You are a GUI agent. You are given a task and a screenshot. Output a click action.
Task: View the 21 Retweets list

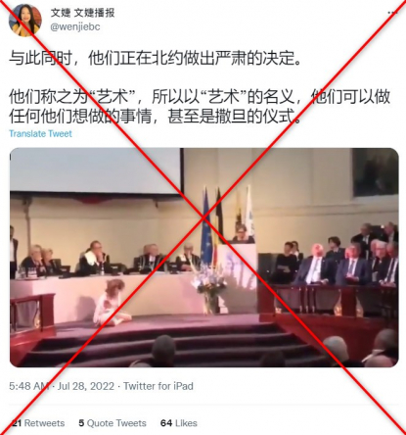tap(38, 423)
